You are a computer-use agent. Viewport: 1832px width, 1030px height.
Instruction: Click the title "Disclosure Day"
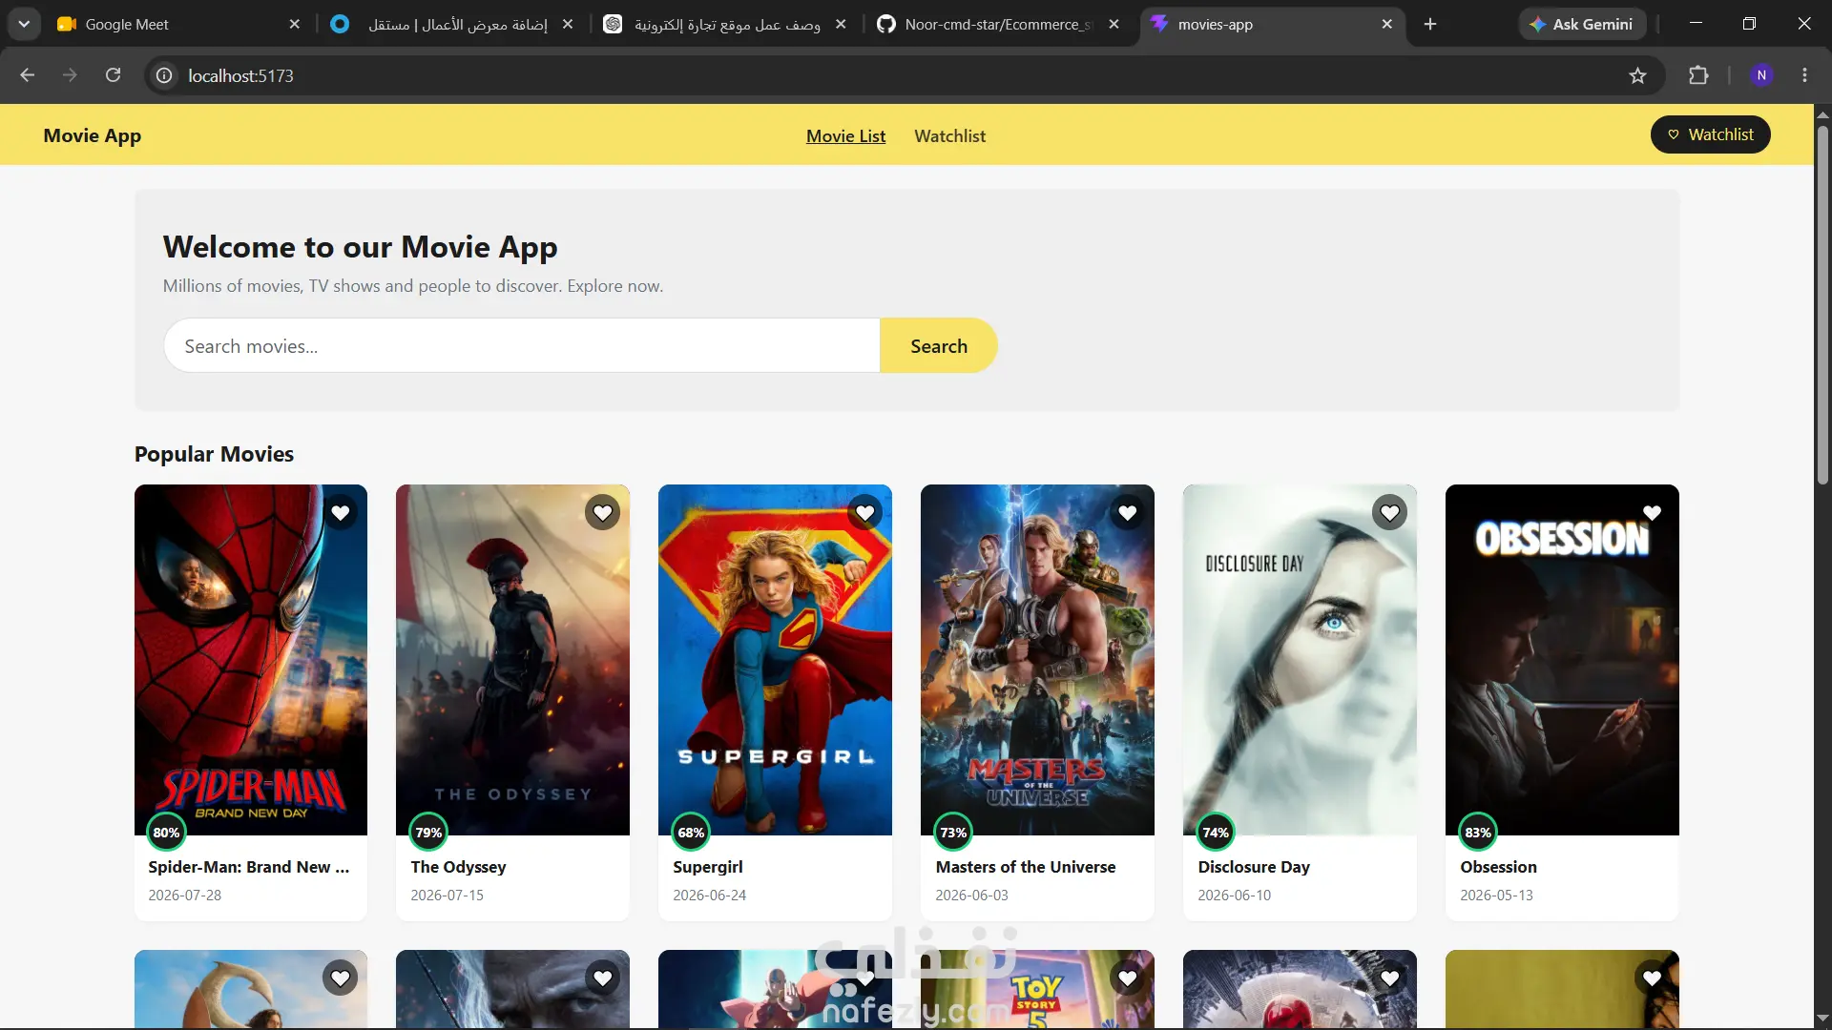(1254, 867)
